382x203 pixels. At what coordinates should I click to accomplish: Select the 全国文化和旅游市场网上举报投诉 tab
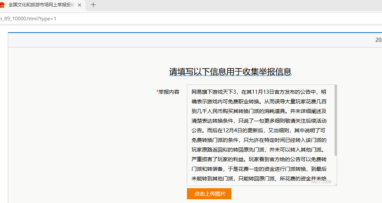tap(42, 5)
